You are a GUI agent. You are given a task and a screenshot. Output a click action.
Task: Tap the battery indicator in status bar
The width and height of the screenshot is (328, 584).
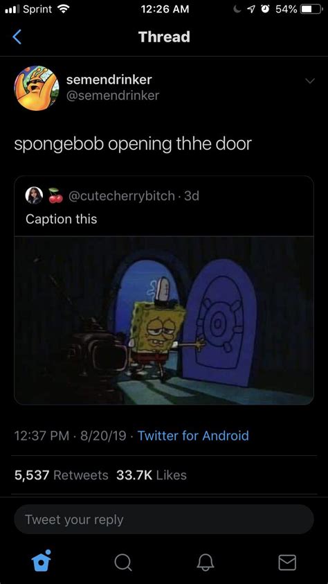point(311,9)
